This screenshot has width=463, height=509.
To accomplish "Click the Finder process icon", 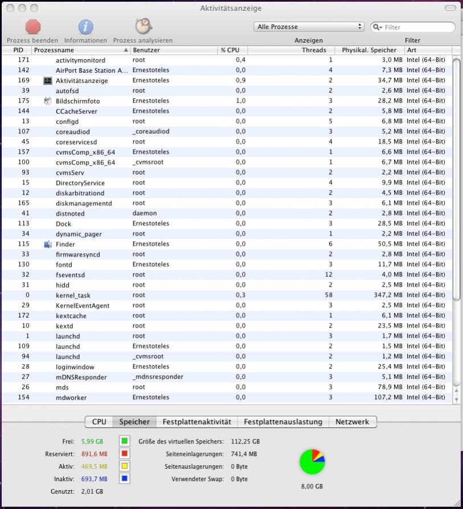I will click(48, 244).
